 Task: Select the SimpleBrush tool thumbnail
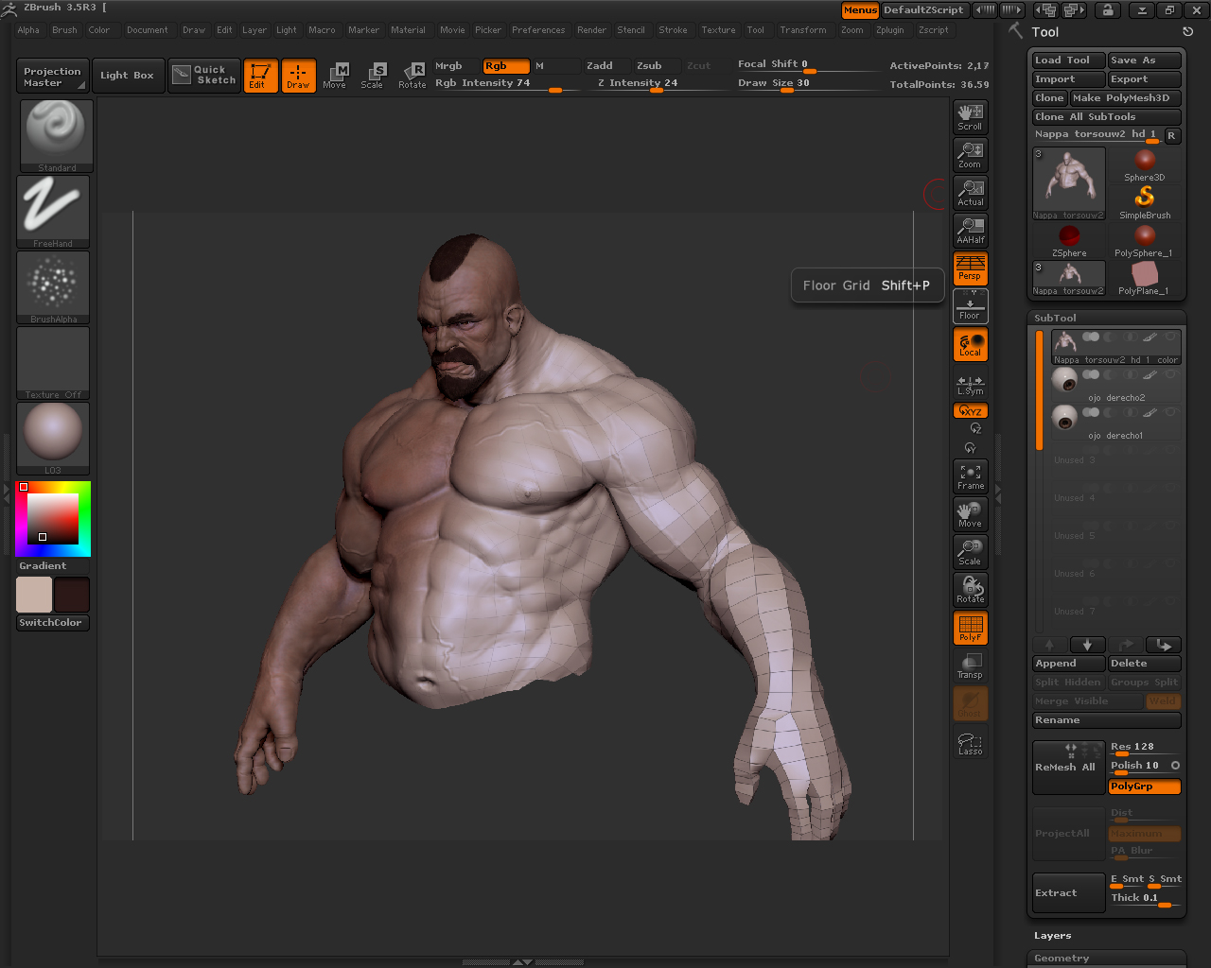coord(1145,202)
